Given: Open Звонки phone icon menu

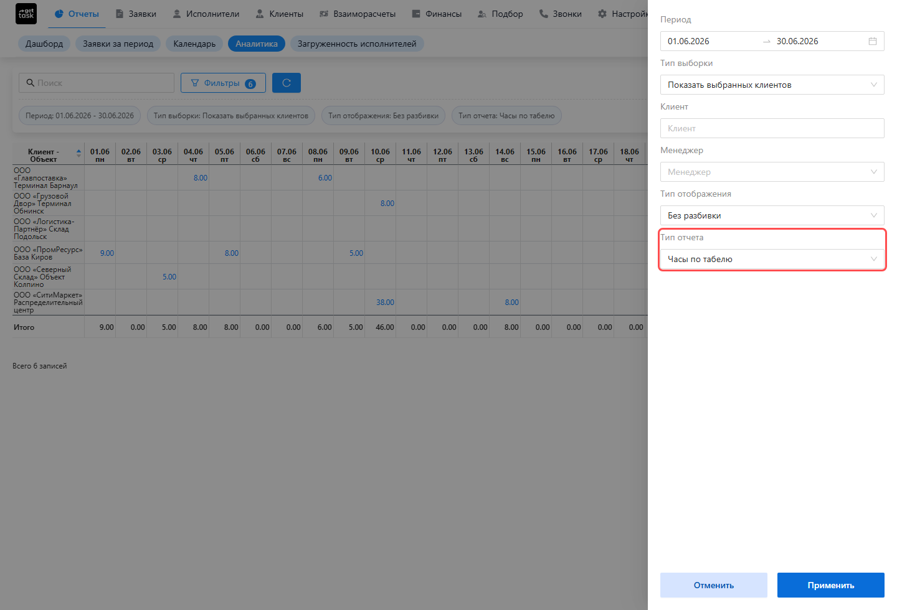Looking at the screenshot, I should point(544,14).
